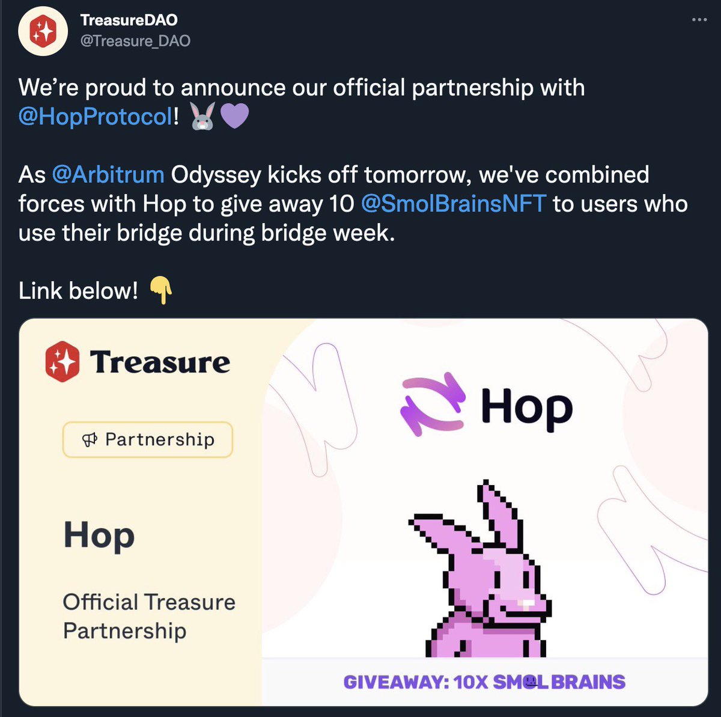Click the TreasureDAO display name
Screen dimensions: 721x717
[x=129, y=20]
